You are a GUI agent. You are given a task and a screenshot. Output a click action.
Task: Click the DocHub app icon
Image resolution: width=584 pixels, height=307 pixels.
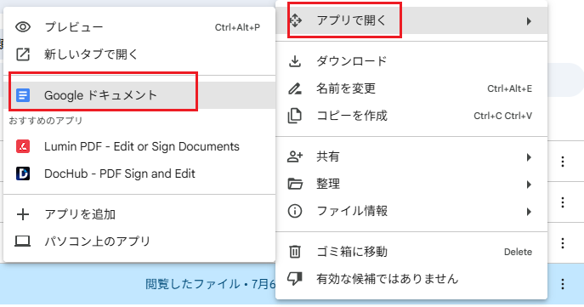point(23,173)
